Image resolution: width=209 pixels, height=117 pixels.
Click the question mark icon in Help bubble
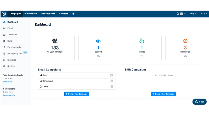(197, 102)
